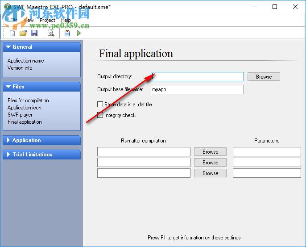Expand the Trial Limitations section
This screenshot has height=247, width=306.
pos(41,155)
